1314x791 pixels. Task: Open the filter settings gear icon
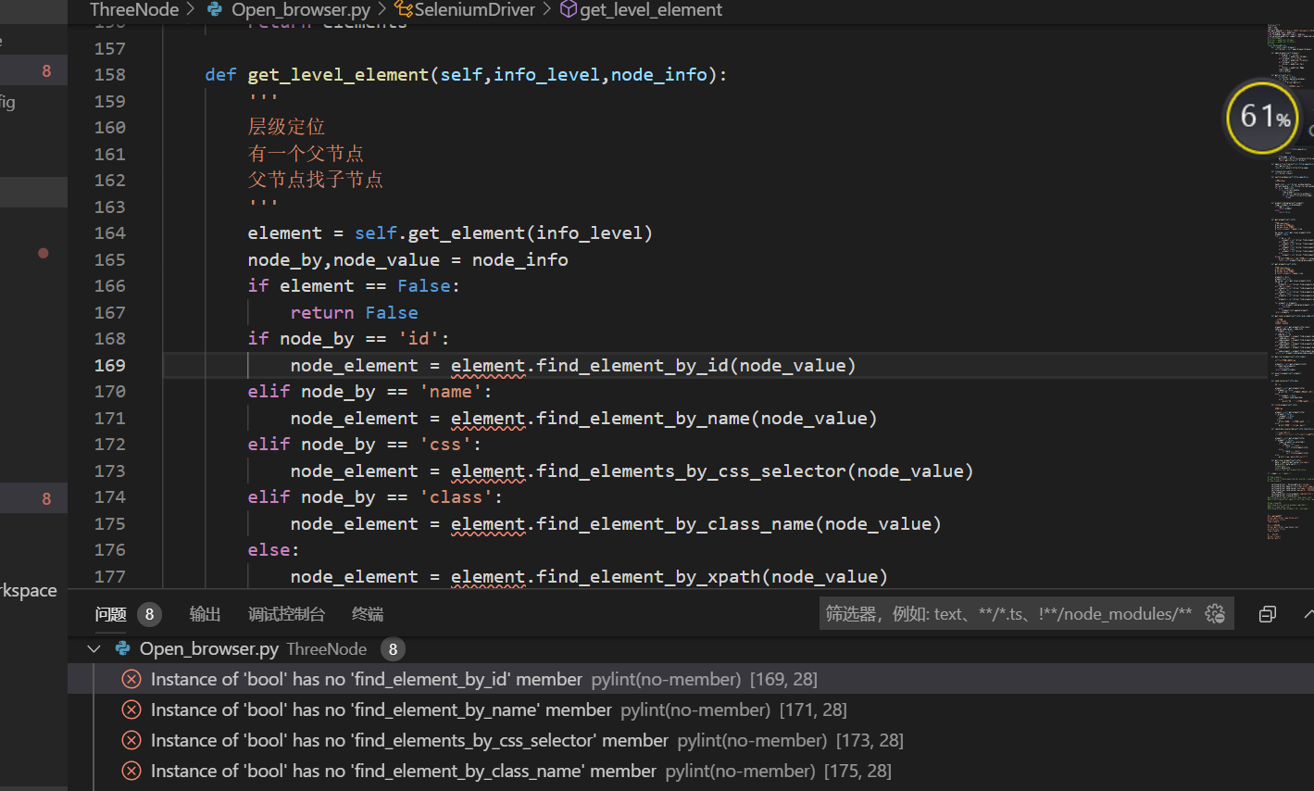[1216, 613]
